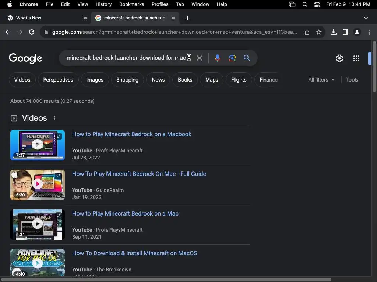Click the Videos section heading
Image resolution: width=377 pixels, height=282 pixels.
pyautogui.click(x=34, y=118)
